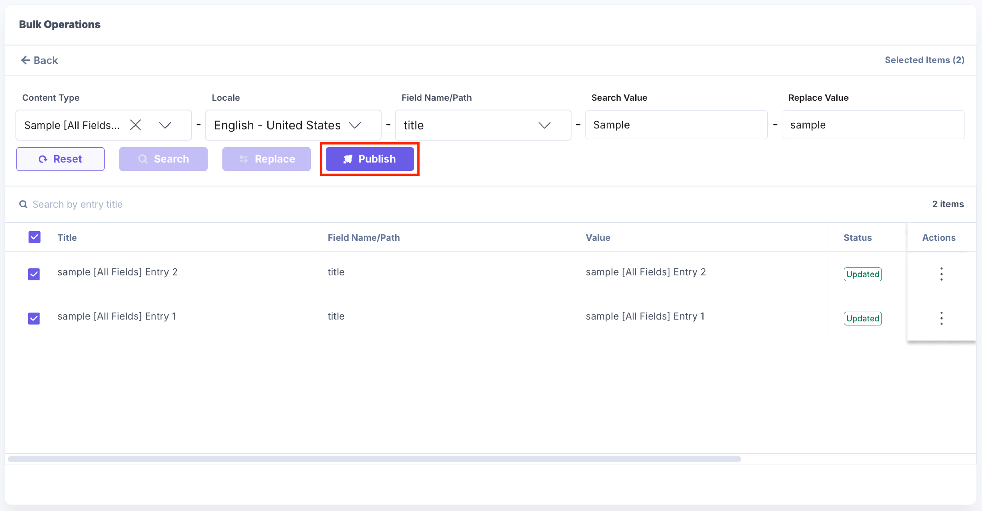982x511 pixels.
Task: Click the horizontal scrollbar under the table
Action: [374, 459]
